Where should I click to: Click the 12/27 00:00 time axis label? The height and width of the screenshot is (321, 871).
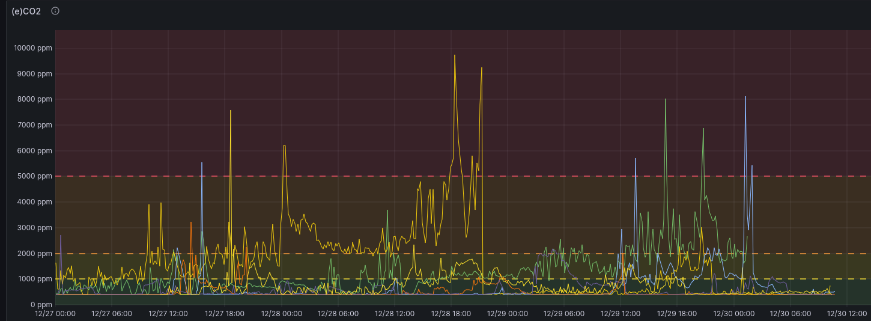point(55,314)
